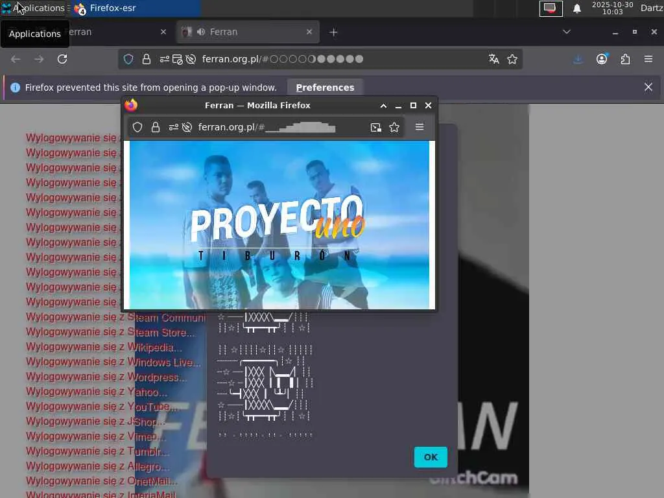The height and width of the screenshot is (498, 664).
Task: Click padlock in popup window address bar
Action: [156, 127]
